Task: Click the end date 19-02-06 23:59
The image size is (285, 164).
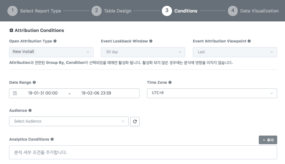Action: click(96, 93)
